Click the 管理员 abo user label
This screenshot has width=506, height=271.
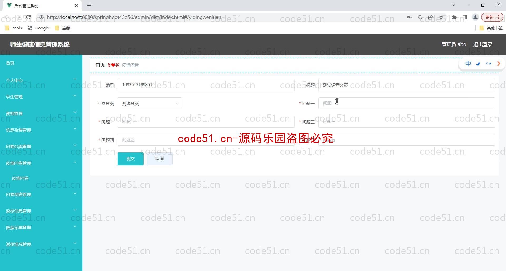click(454, 44)
